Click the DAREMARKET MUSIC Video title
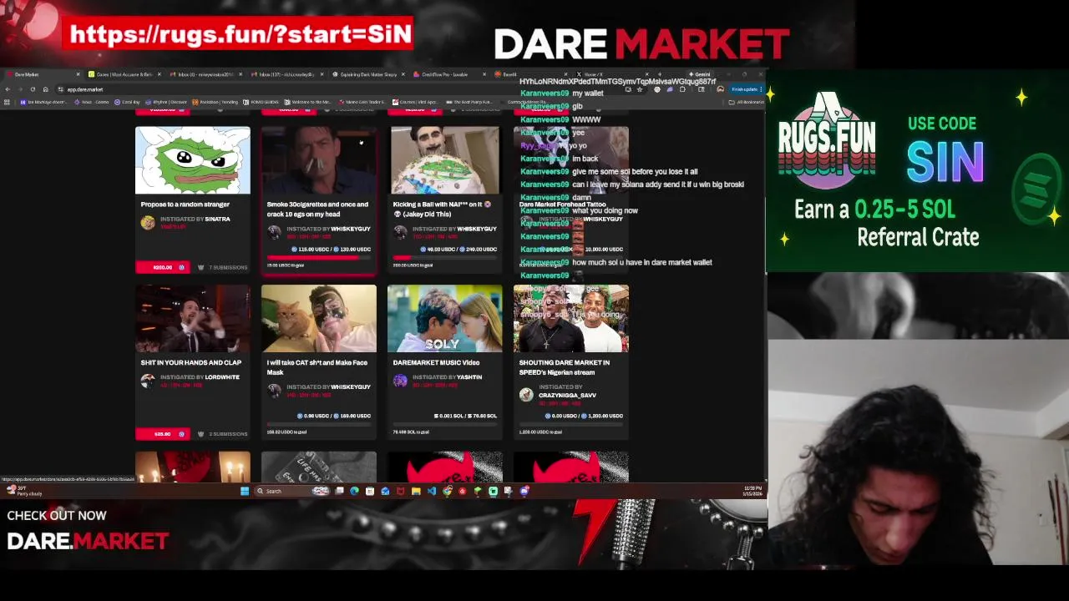Viewport: 1069px width, 601px height. tap(436, 363)
